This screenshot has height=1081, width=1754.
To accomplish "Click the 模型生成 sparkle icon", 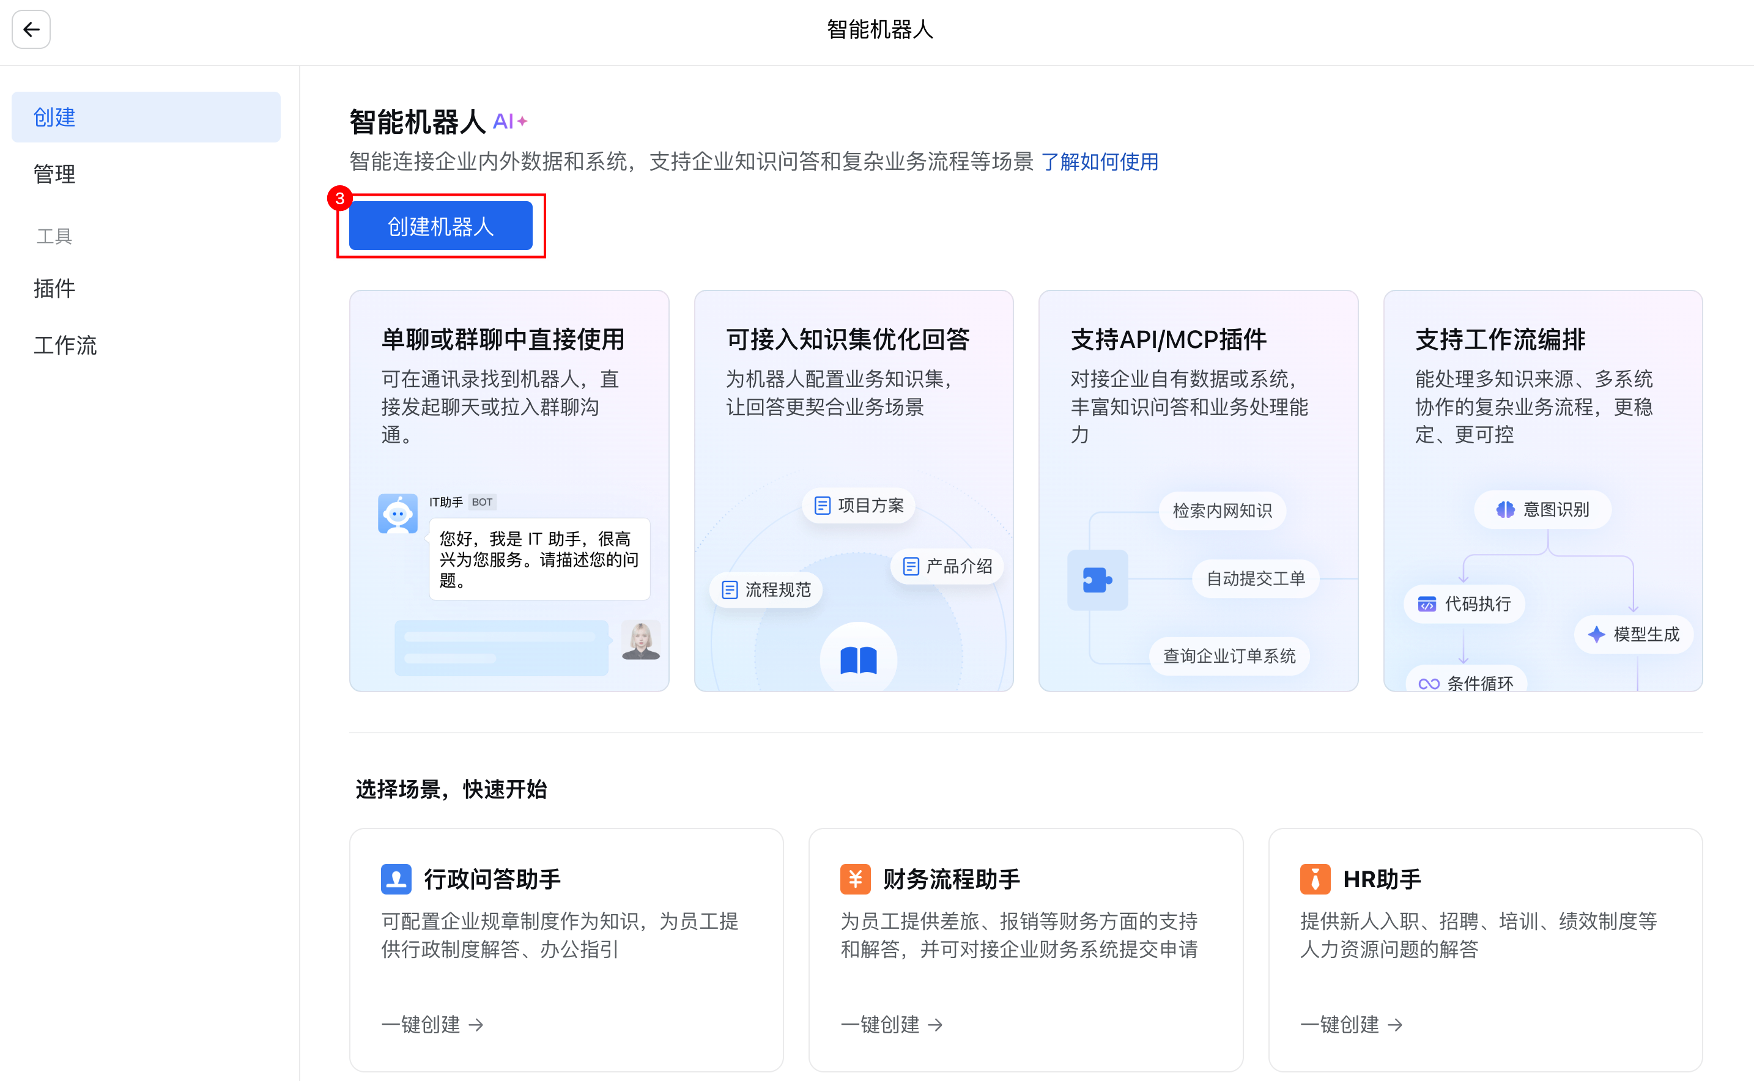I will [x=1597, y=634].
